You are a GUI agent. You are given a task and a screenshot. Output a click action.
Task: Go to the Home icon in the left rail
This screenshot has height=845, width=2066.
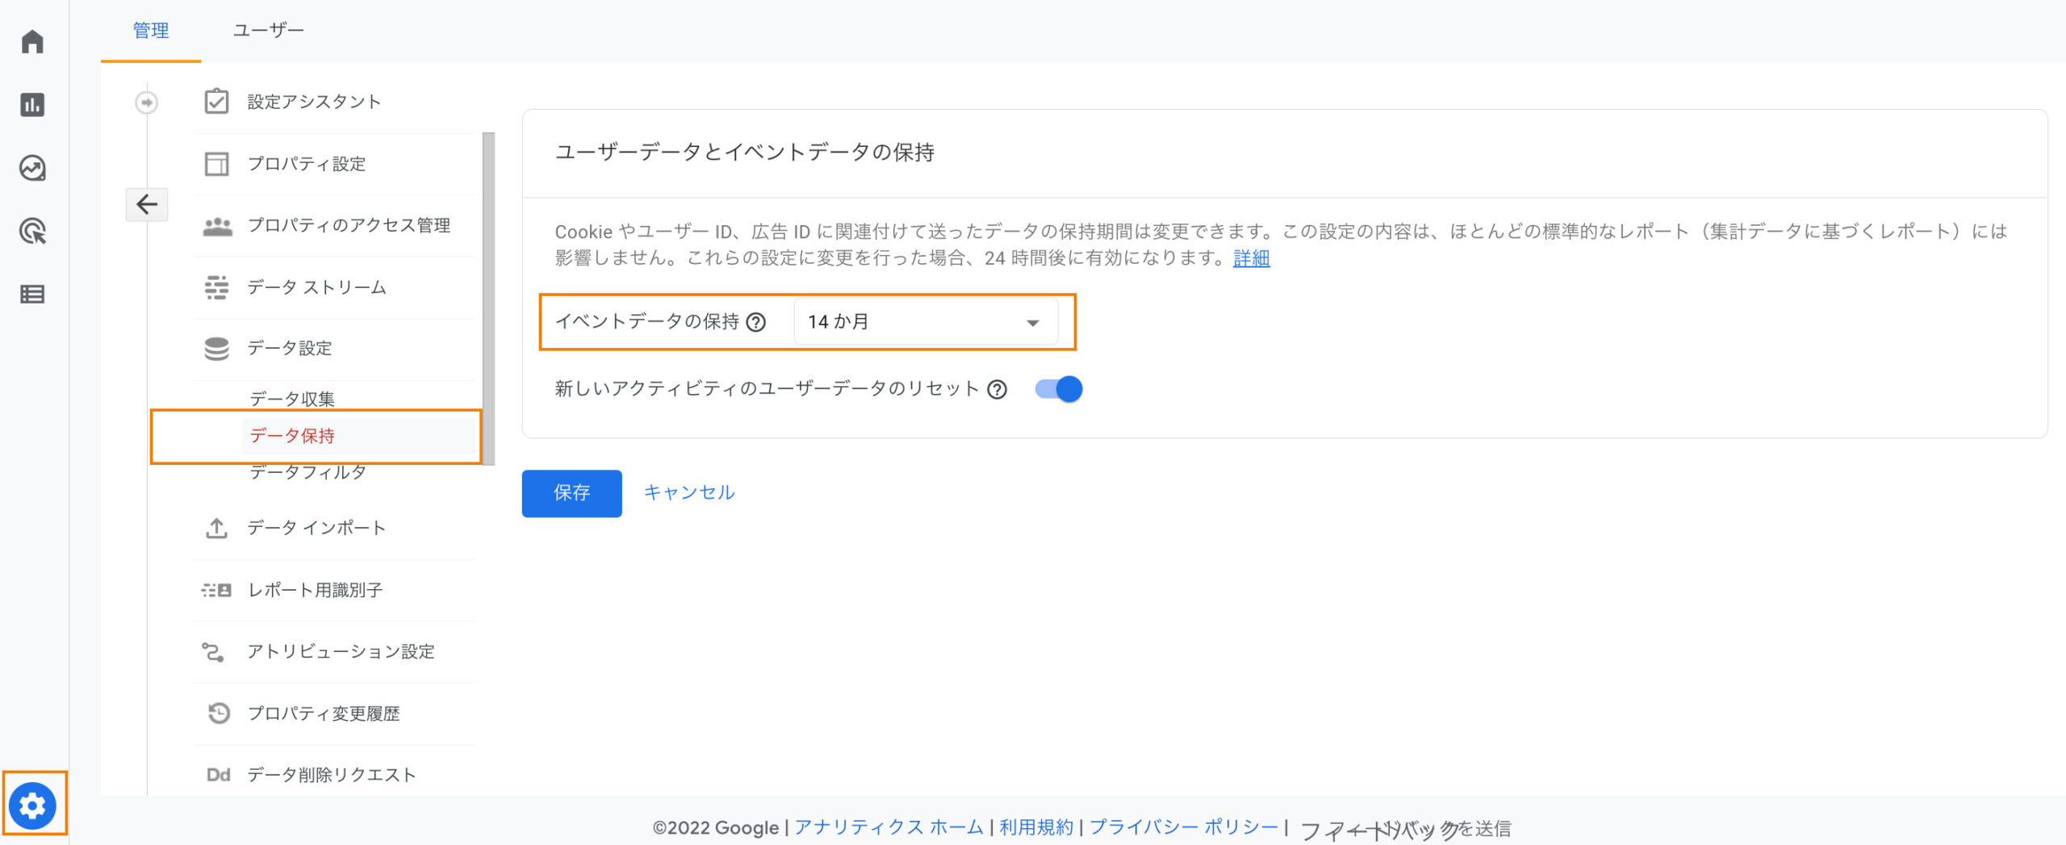coord(32,41)
